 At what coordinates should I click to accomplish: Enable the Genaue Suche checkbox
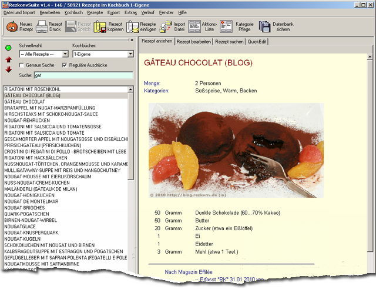22,65
